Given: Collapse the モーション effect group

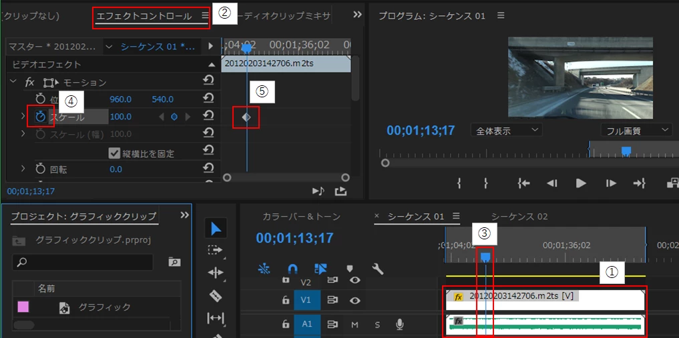Looking at the screenshot, I should [x=13, y=82].
